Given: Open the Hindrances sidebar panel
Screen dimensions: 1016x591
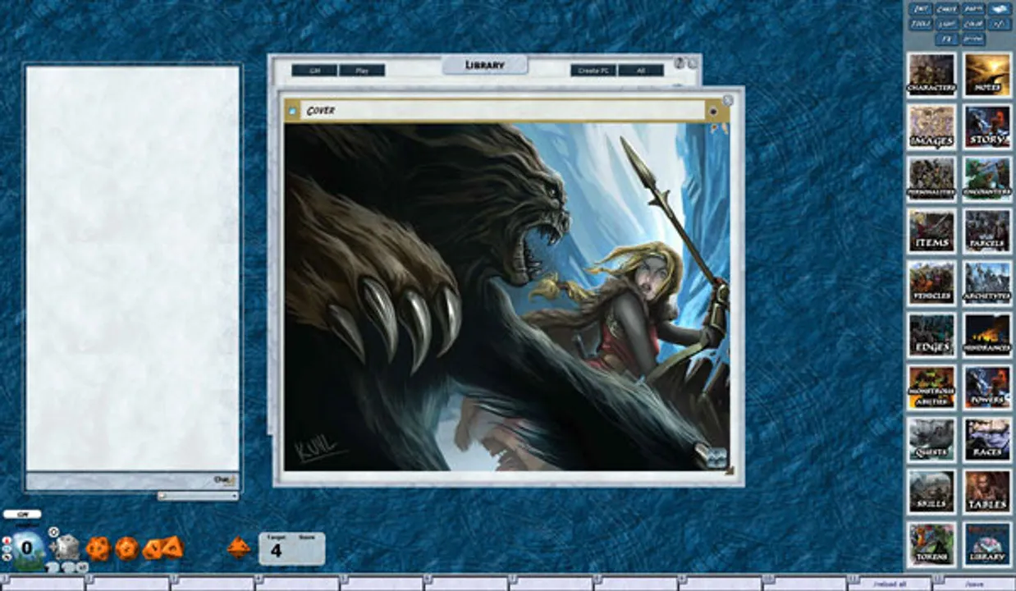Looking at the screenshot, I should 987,335.
